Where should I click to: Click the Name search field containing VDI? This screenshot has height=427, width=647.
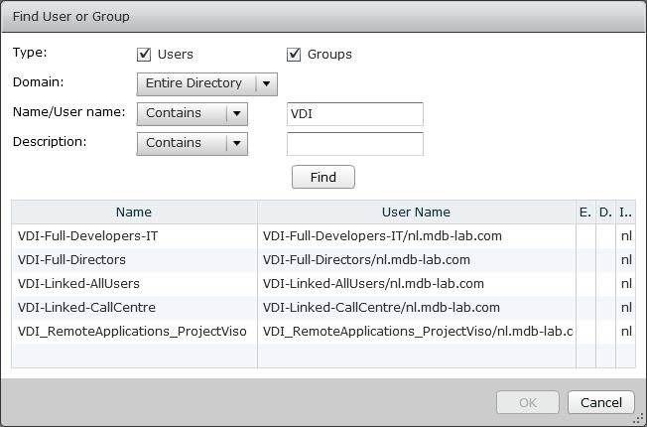coord(354,114)
